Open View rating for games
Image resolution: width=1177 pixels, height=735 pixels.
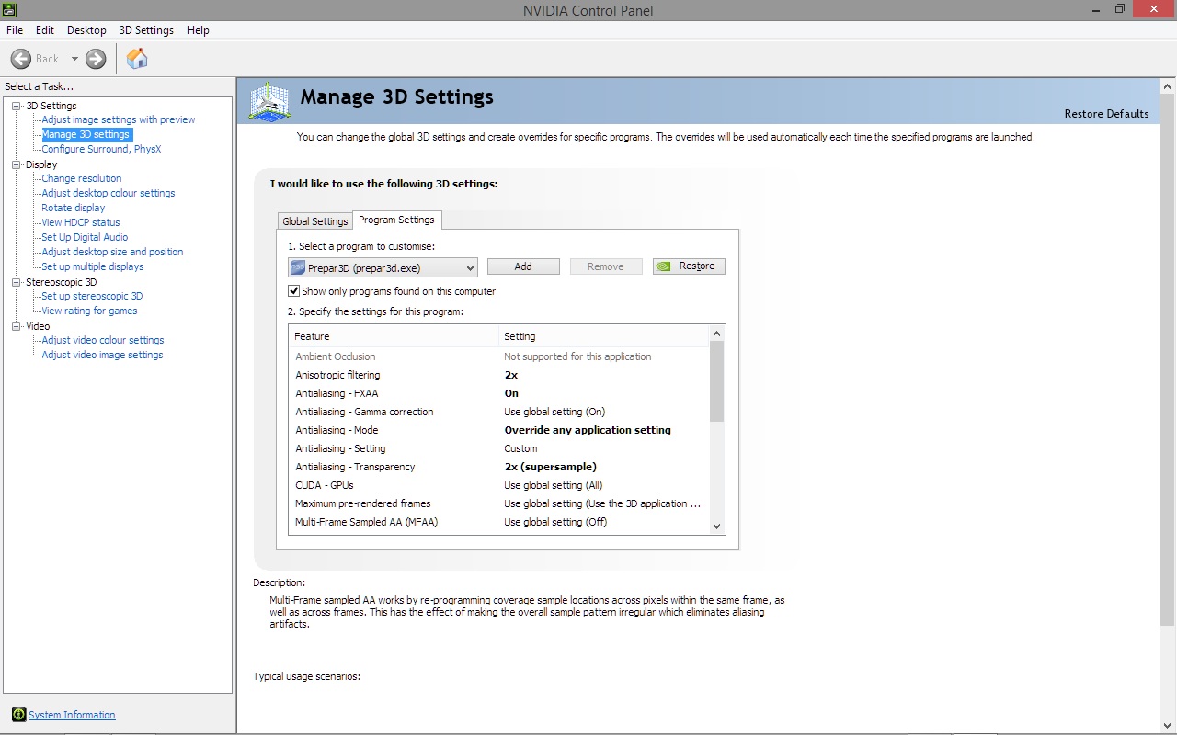(89, 311)
